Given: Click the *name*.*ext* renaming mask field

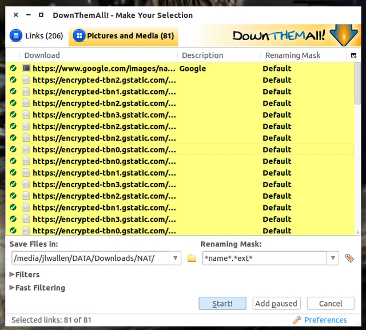Looking at the screenshot, I should [x=265, y=258].
